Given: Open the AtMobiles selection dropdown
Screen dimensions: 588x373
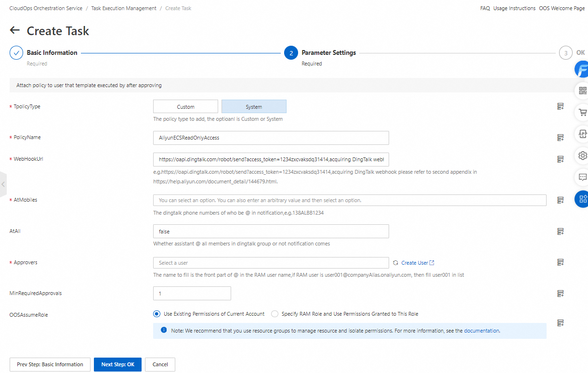Looking at the screenshot, I should coord(349,200).
